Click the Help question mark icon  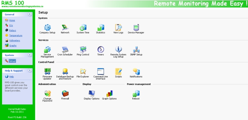7,76
